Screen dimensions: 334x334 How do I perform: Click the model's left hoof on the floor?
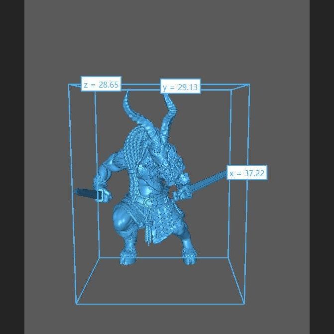coord(126,258)
